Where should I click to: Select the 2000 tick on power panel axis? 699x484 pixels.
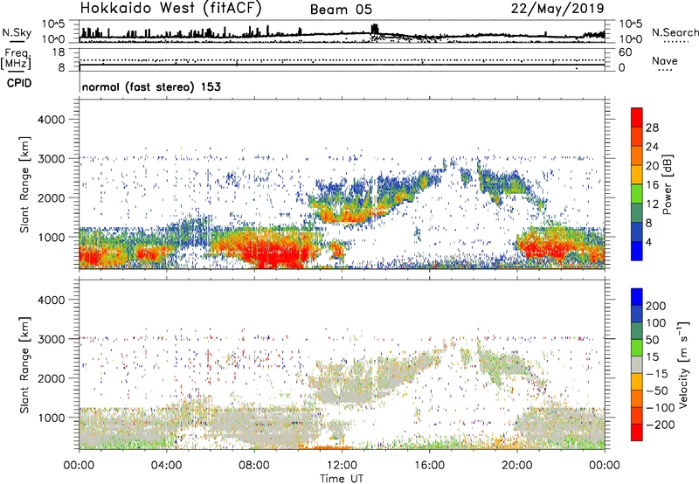coord(51,197)
